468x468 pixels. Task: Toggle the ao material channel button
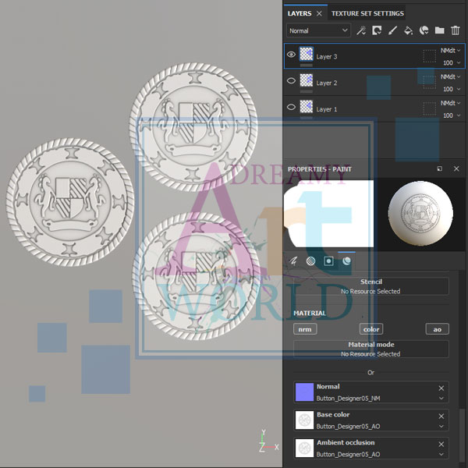[437, 329]
